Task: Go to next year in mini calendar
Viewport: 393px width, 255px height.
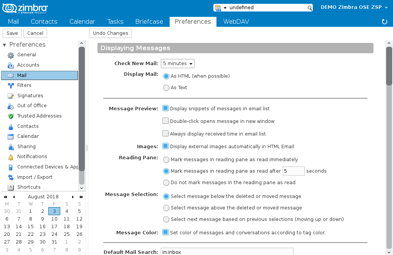Action: 81,197
